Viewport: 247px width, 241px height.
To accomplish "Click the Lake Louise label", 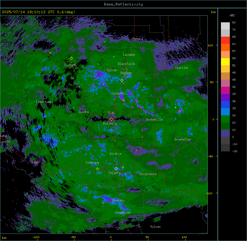I will pos(5,139).
